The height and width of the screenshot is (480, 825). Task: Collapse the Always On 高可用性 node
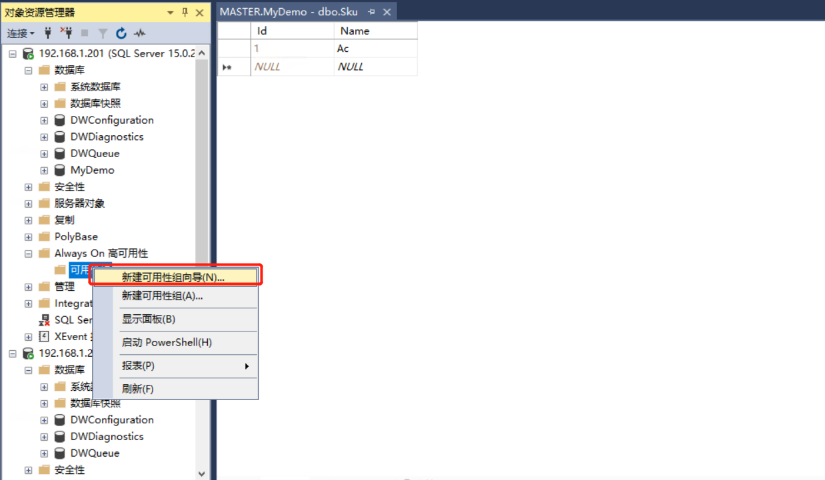28,253
